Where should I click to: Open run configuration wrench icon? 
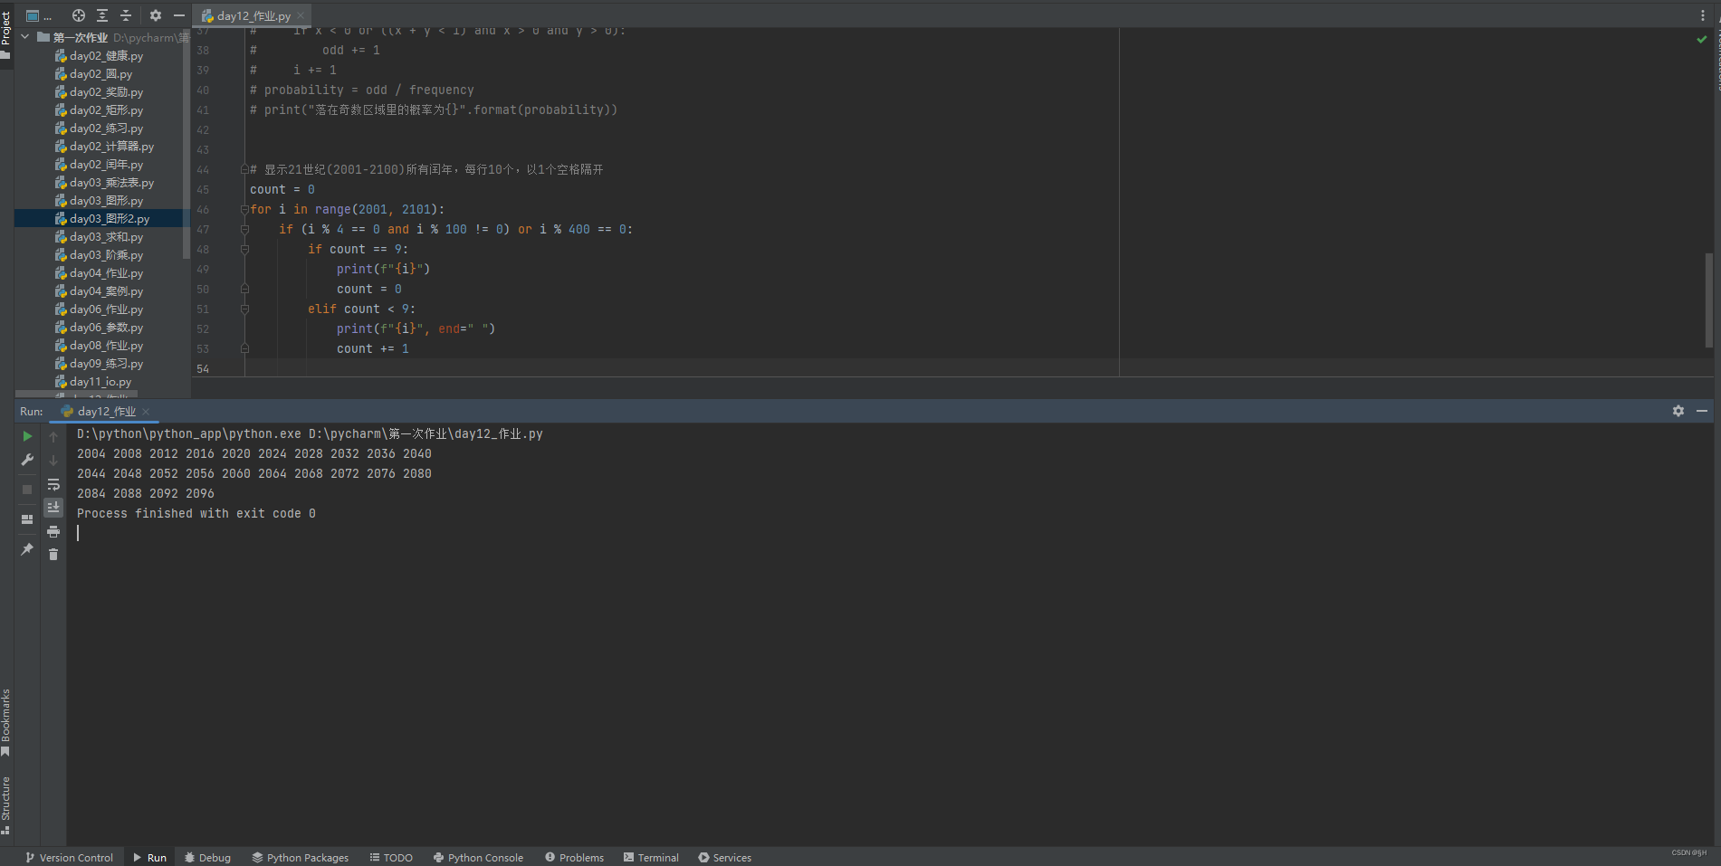(27, 460)
